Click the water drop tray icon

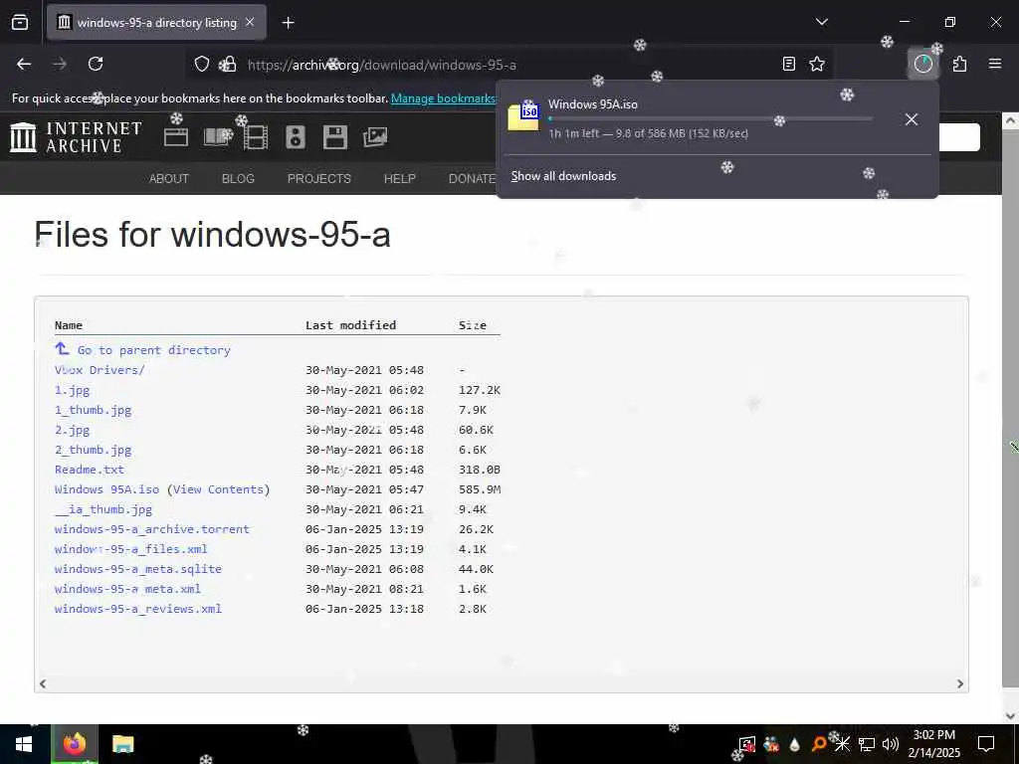[794, 744]
